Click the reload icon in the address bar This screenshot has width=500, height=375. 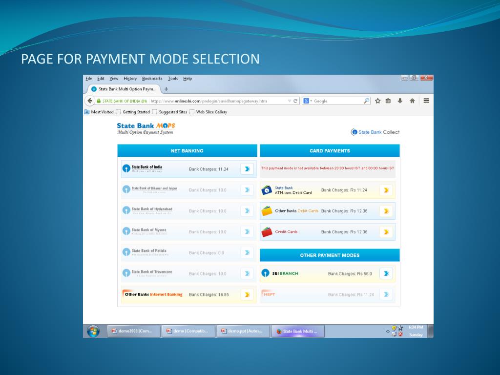pyautogui.click(x=295, y=101)
